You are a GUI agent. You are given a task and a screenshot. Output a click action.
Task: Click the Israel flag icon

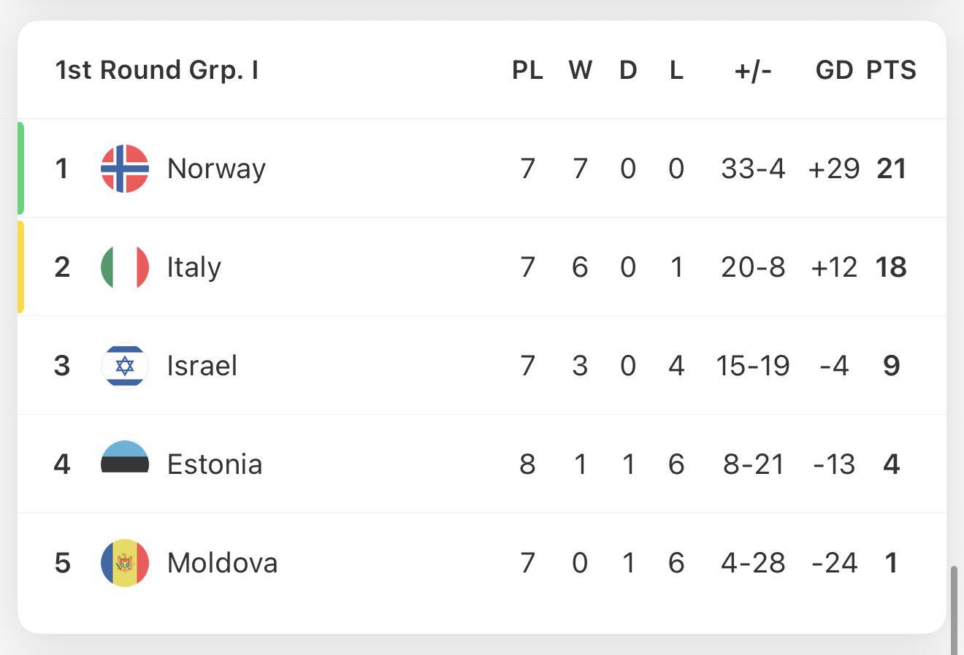point(125,366)
